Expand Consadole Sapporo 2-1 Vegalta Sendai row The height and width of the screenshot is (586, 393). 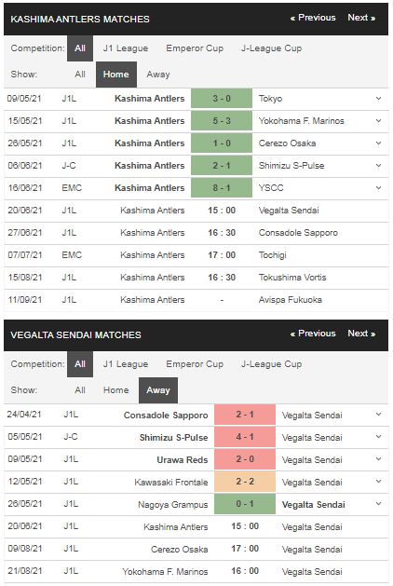[x=378, y=414]
